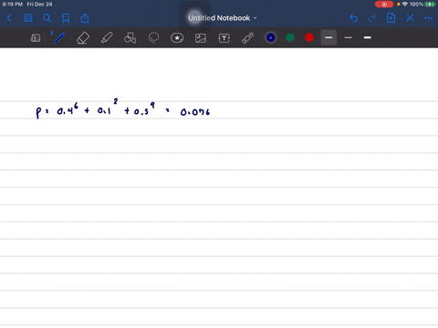Add a new page

tap(391, 18)
